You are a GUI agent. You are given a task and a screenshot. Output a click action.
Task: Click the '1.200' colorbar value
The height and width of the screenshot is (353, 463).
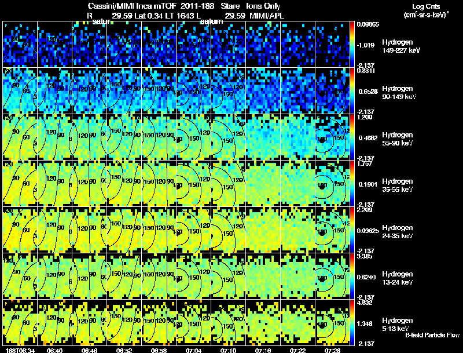pyautogui.click(x=365, y=117)
